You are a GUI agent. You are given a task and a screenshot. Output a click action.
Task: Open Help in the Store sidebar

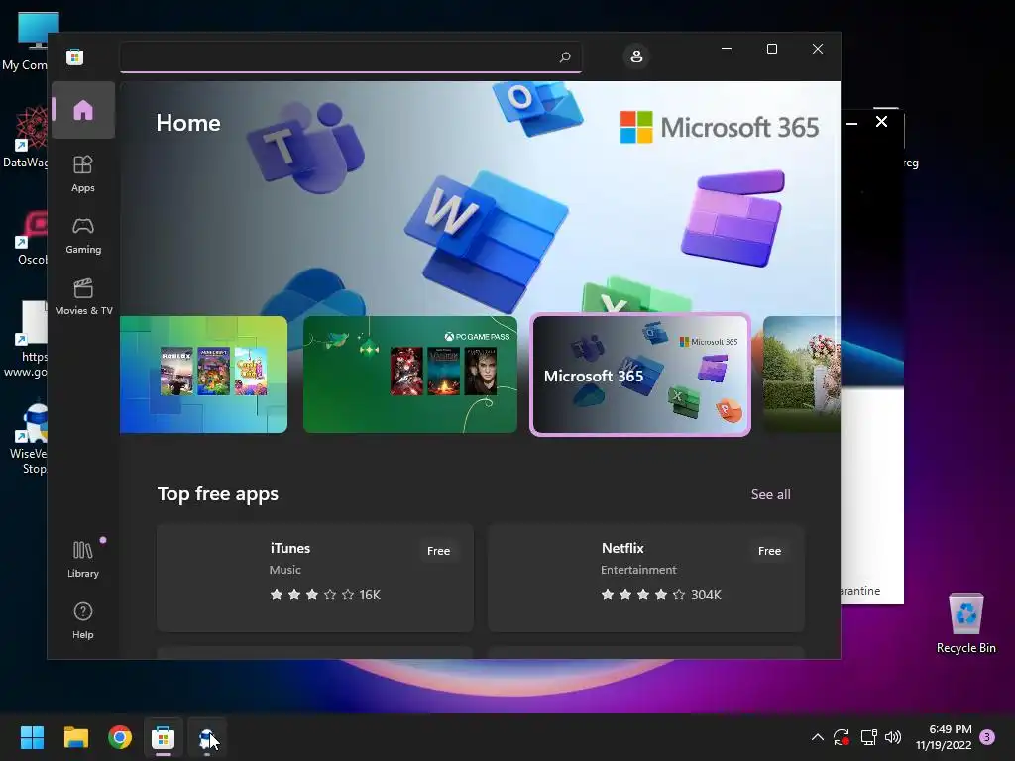pyautogui.click(x=83, y=620)
